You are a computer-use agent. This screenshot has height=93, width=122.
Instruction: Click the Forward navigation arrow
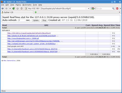click(x=6, y=9)
